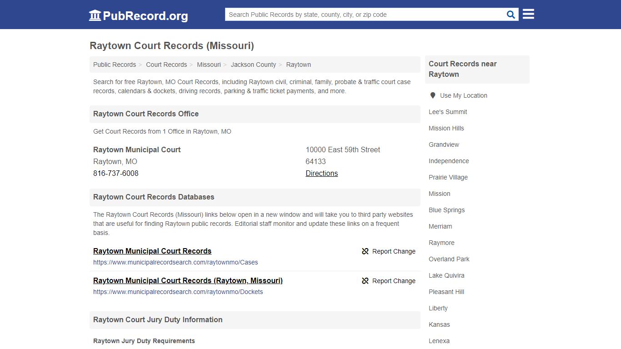Go to Public Records breadcrumb
Viewport: 621px width, 349px height.
[x=115, y=65]
